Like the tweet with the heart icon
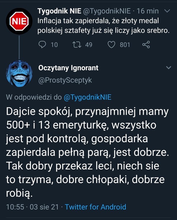This screenshot has height=220, width=177. pos(112,45)
